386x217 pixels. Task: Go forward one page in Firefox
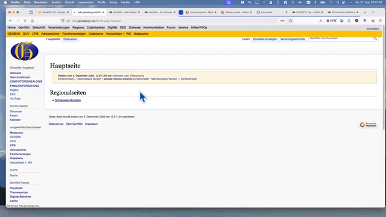[x=17, y=21]
